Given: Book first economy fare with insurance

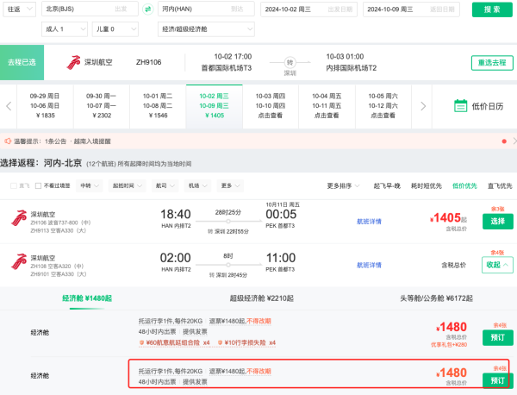Looking at the screenshot, I should [497, 337].
